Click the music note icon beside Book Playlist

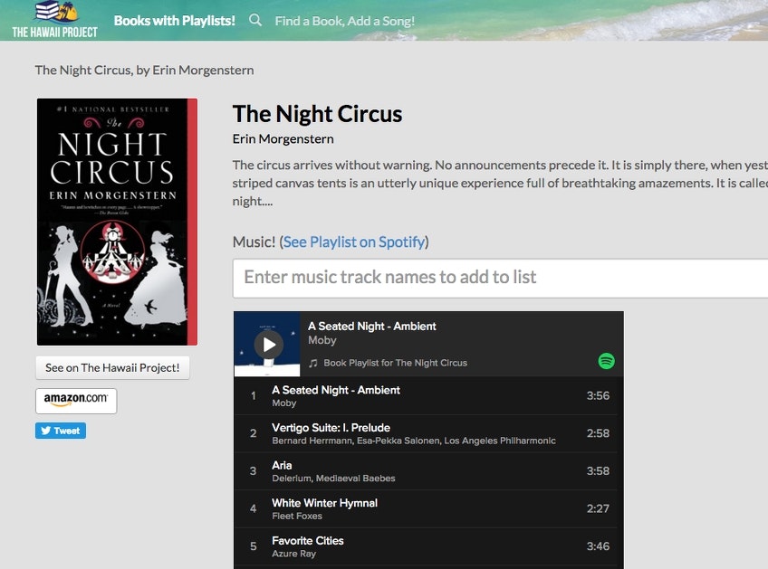[x=312, y=363]
